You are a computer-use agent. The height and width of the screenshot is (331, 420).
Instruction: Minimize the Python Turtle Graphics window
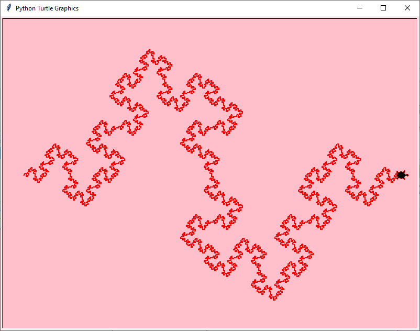coord(360,8)
